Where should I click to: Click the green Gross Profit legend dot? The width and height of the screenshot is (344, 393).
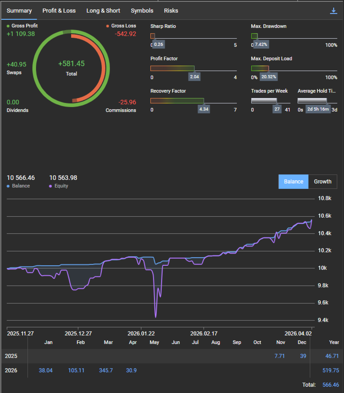pos(9,26)
